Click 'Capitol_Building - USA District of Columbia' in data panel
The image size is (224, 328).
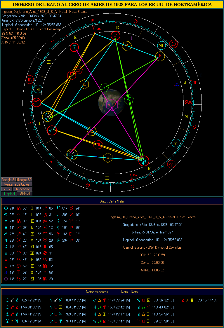pos(152,247)
